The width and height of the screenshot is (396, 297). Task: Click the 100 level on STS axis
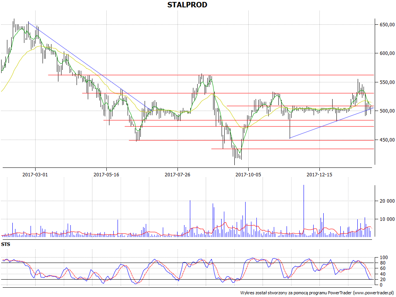coord(384,258)
